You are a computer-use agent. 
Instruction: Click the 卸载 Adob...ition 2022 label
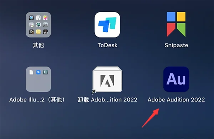(x=107, y=100)
